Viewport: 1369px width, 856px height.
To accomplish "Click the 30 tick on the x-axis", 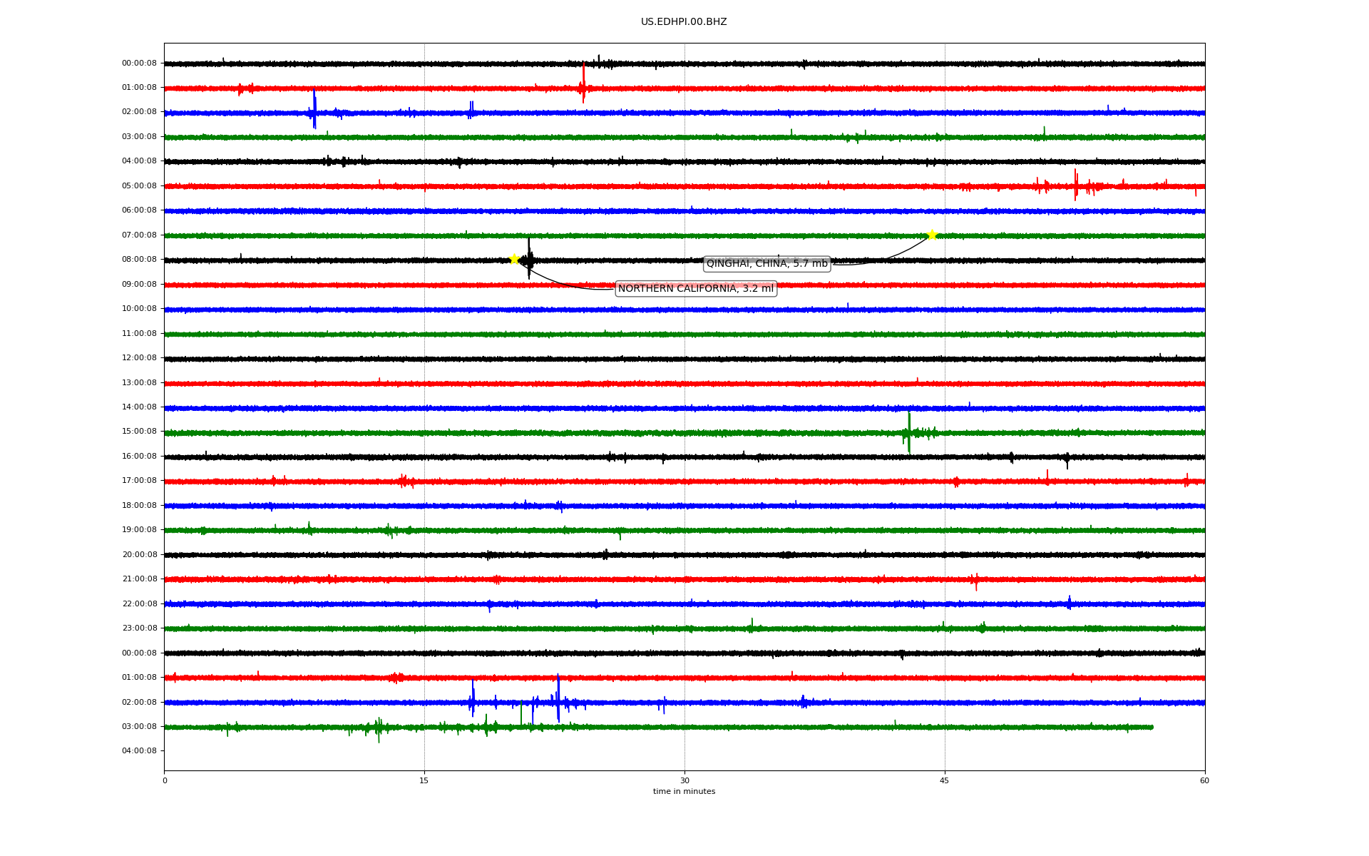I will tap(684, 780).
